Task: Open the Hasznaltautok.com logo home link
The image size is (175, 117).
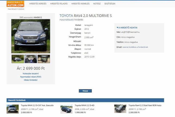Action: (15, 4)
